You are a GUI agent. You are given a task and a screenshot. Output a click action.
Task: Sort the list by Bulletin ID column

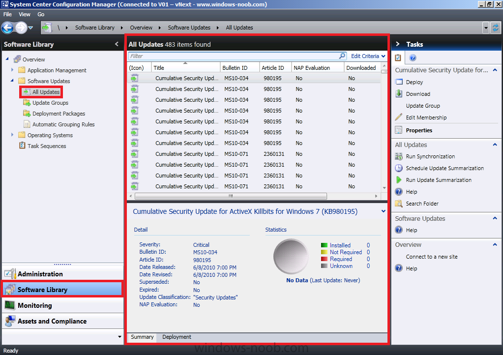[239, 68]
